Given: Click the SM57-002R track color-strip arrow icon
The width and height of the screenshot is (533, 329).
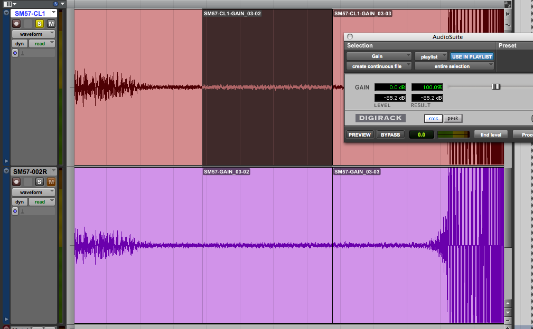Looking at the screenshot, I should [6, 171].
